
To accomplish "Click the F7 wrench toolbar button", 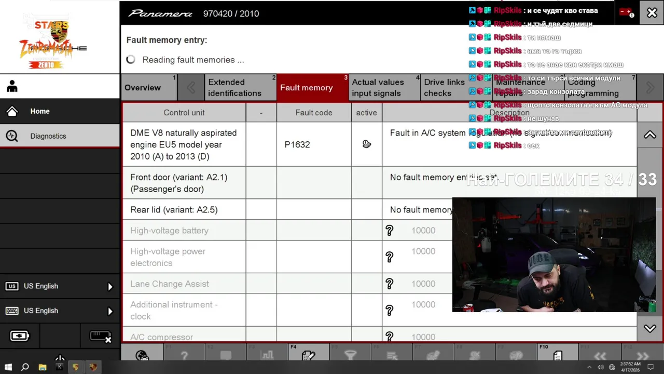I will click(434, 353).
